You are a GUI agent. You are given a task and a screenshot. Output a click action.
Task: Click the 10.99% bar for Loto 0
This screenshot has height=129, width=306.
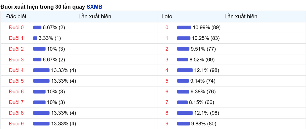[x=184, y=28]
